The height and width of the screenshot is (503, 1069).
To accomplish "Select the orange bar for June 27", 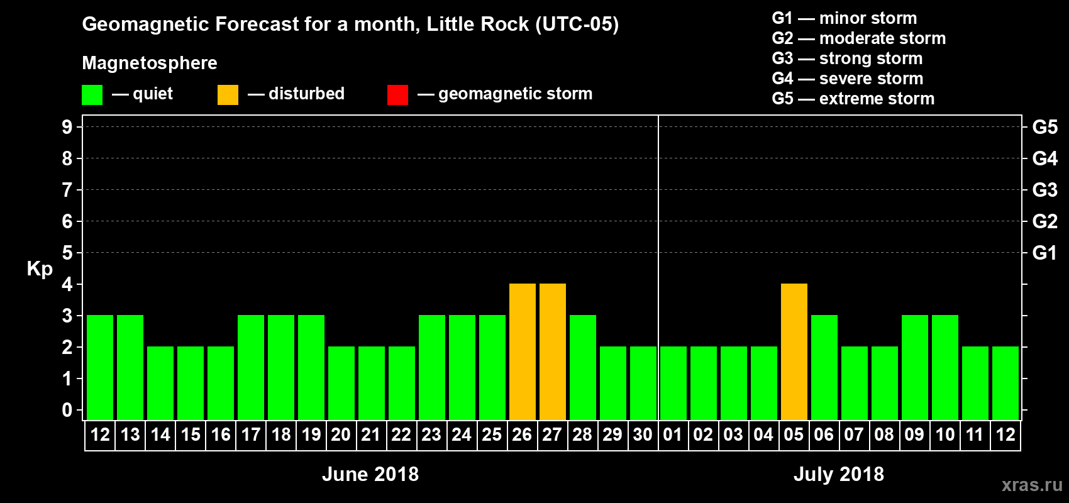I will tap(553, 351).
